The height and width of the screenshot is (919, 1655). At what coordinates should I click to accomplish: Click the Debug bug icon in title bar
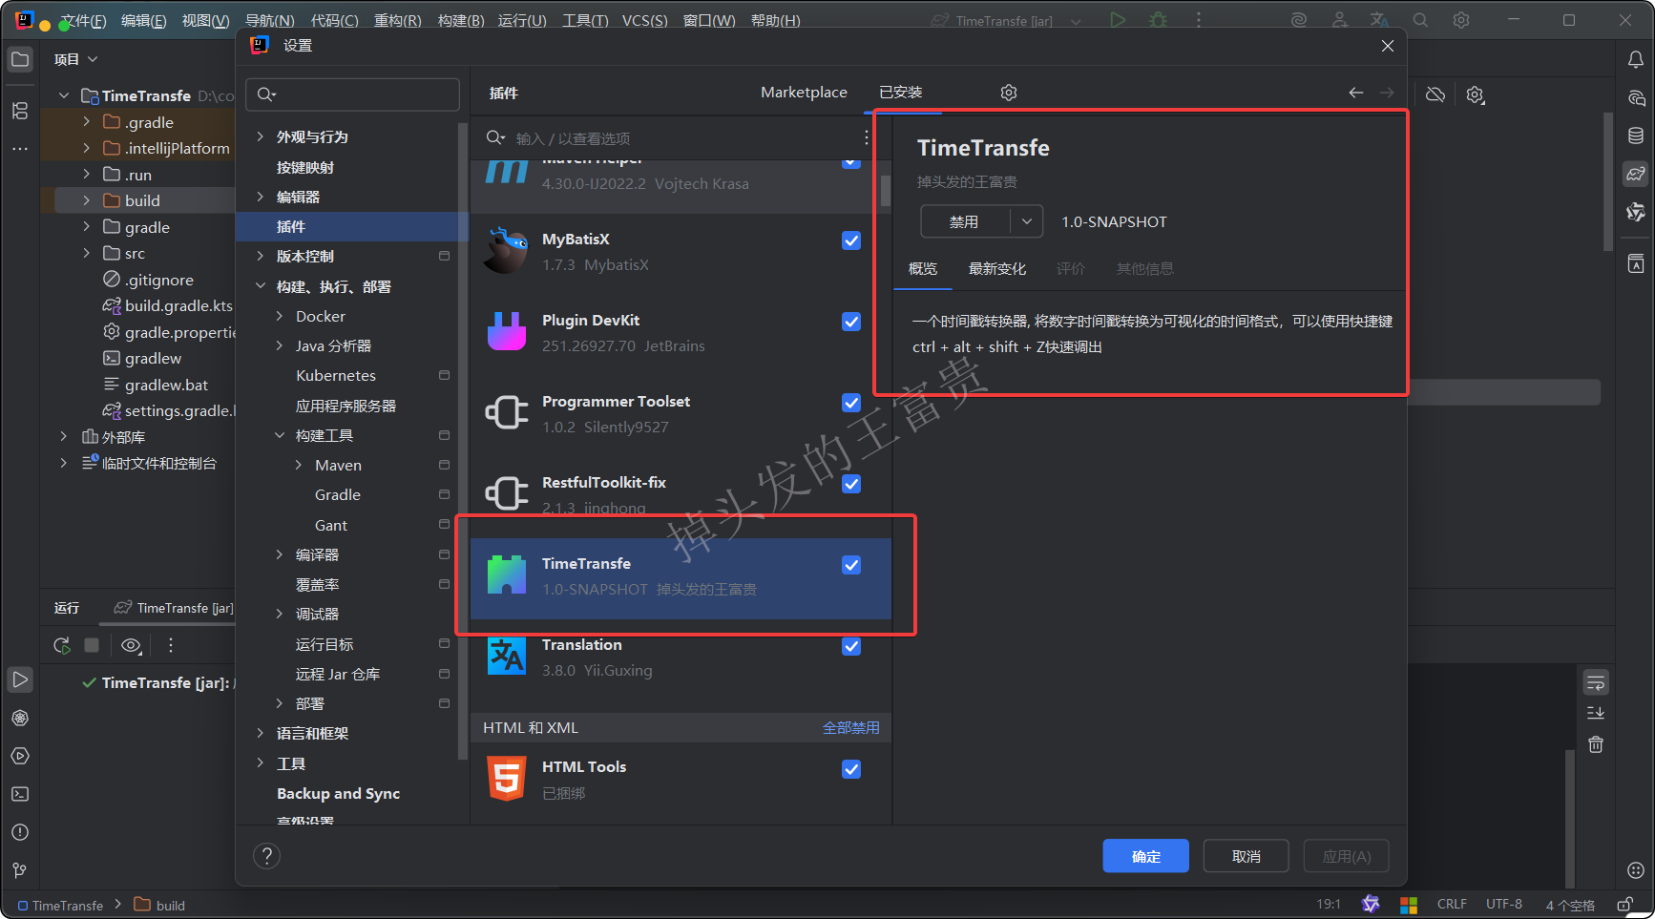point(1159,20)
